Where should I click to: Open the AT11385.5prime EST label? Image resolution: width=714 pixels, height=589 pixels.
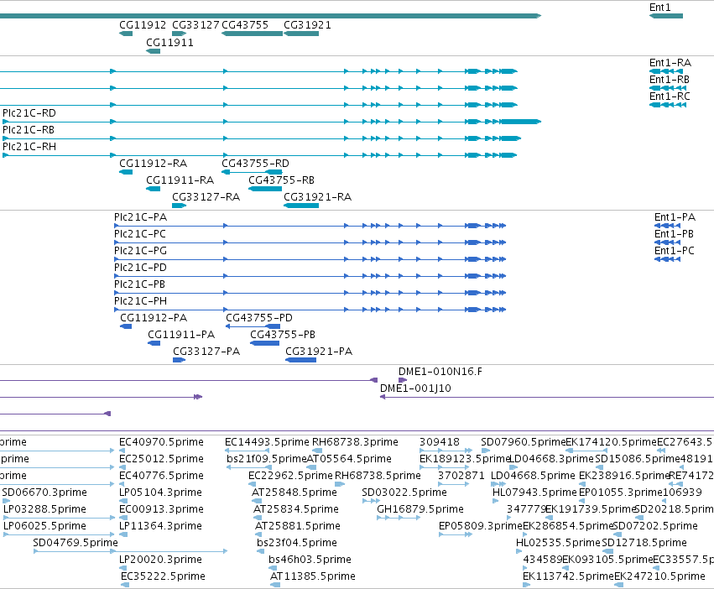[x=313, y=576]
